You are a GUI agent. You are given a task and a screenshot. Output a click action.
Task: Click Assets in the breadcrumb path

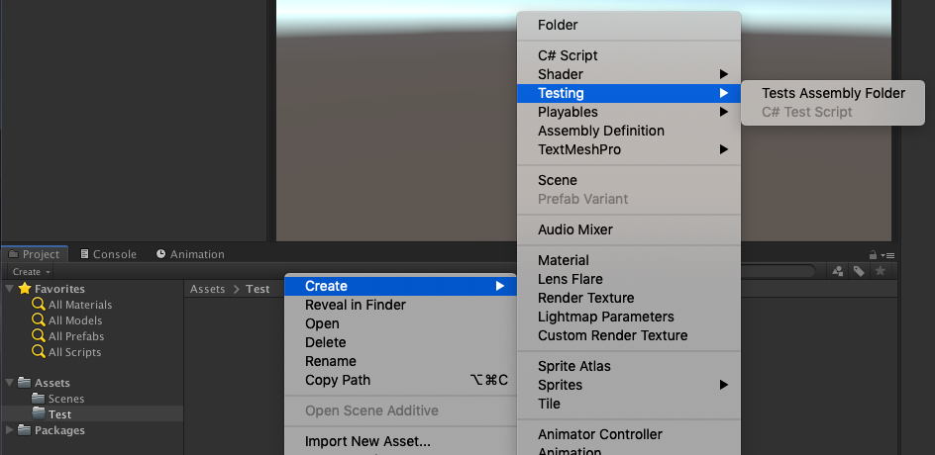(208, 289)
